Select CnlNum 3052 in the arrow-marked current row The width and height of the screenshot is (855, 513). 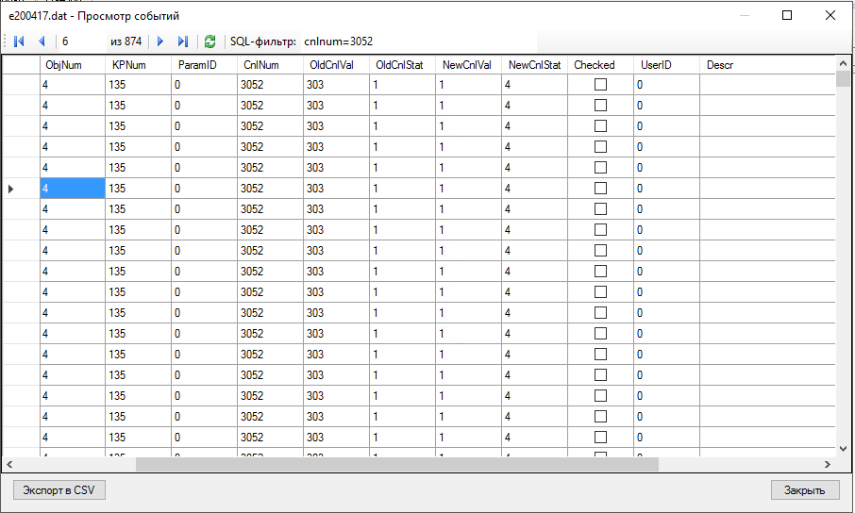click(x=271, y=189)
